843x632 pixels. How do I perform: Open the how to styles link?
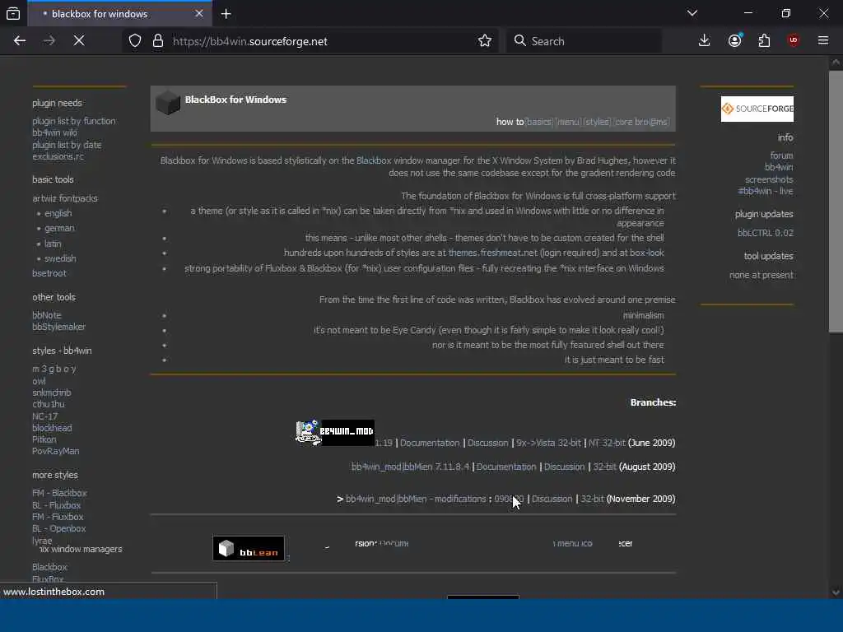coord(598,122)
